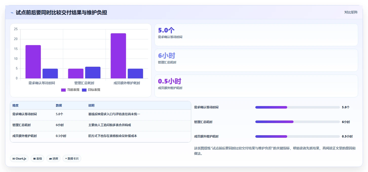Select the 5.0个 stat card value

[166, 30]
